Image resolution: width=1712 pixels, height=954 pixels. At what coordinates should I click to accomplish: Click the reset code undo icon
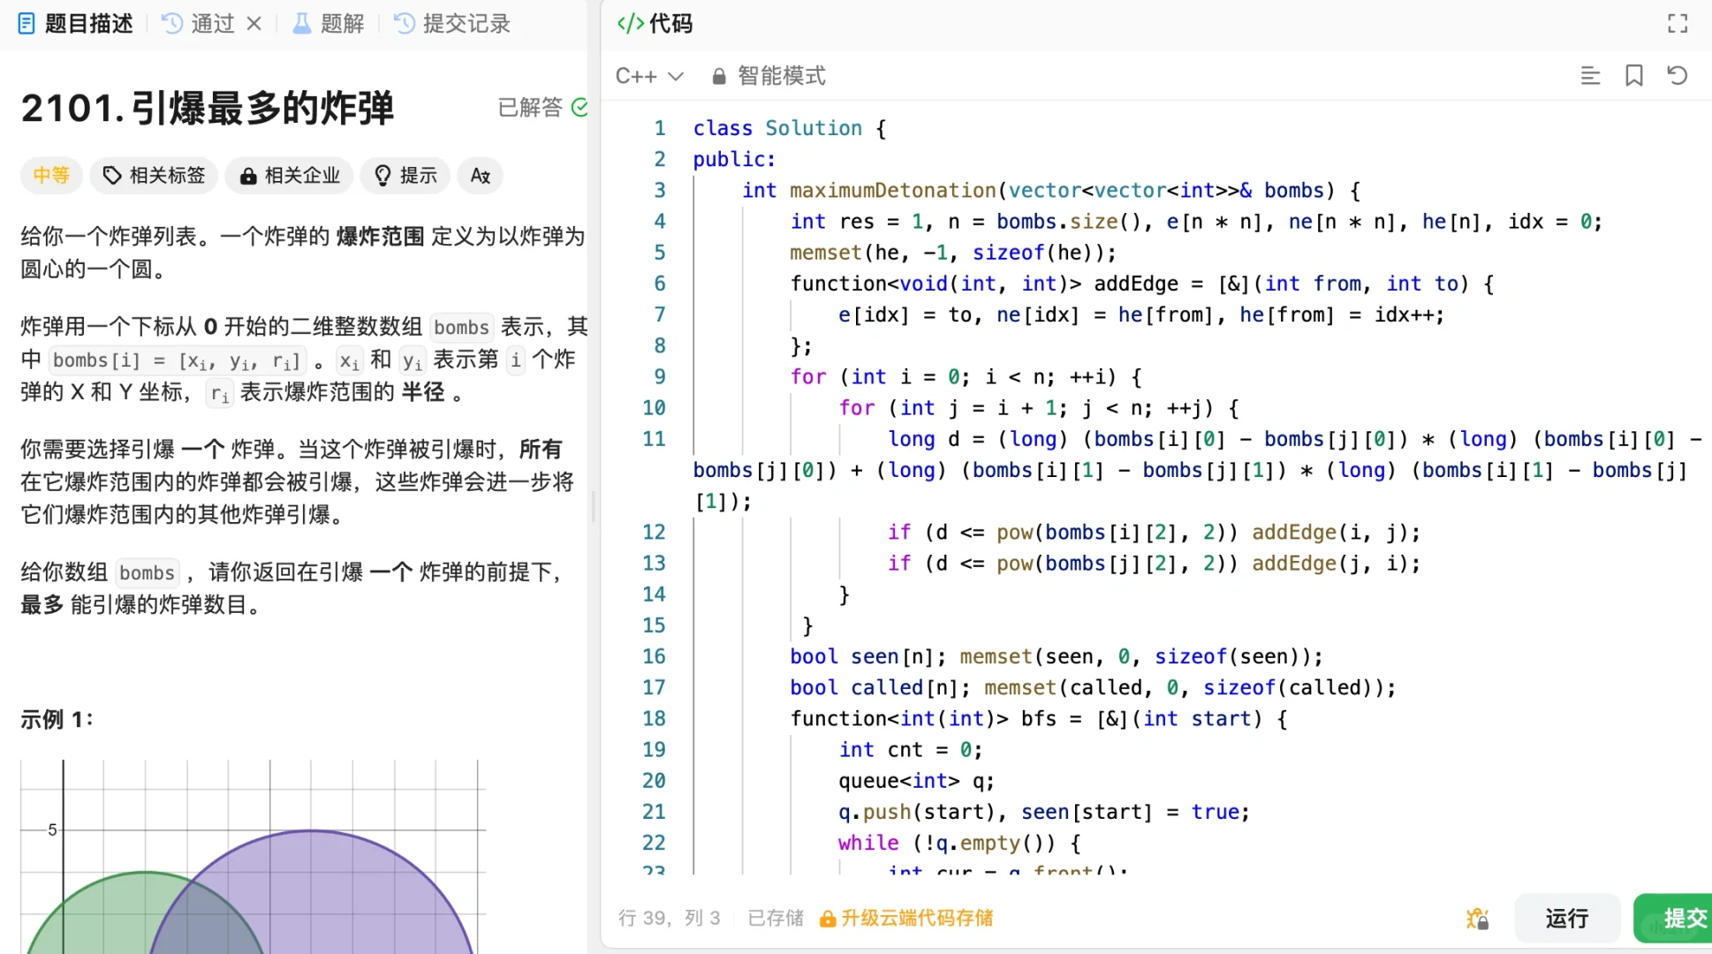(x=1677, y=76)
